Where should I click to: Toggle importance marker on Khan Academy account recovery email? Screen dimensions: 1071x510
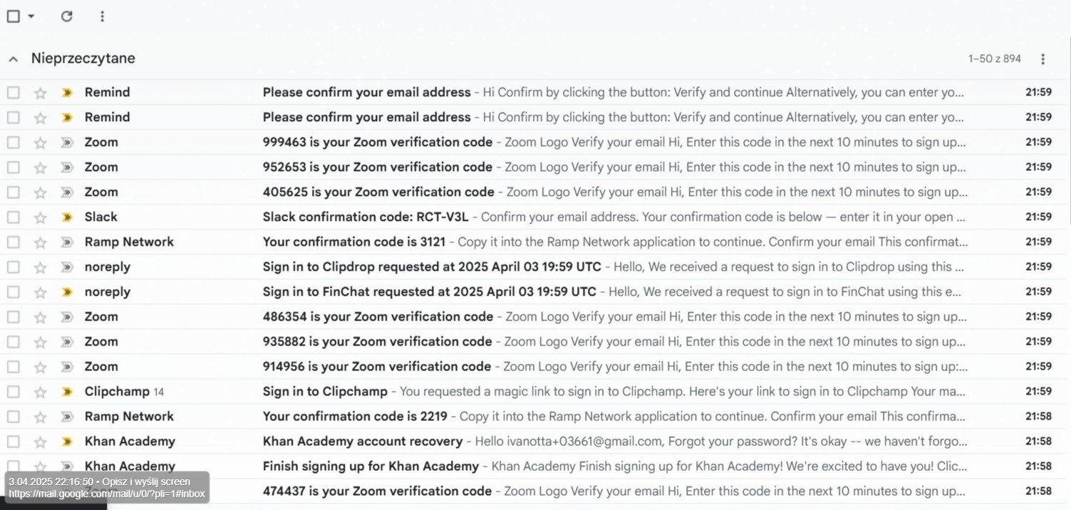67,442
